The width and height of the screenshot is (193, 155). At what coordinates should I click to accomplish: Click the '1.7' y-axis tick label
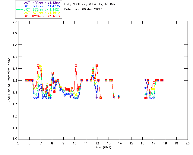[x=15, y=57]
